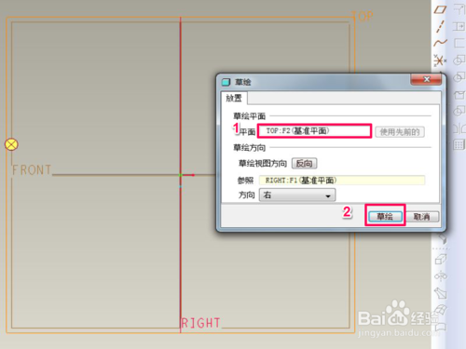Select the datum plane tool
The width and height of the screenshot is (466, 349).
pyautogui.click(x=440, y=9)
